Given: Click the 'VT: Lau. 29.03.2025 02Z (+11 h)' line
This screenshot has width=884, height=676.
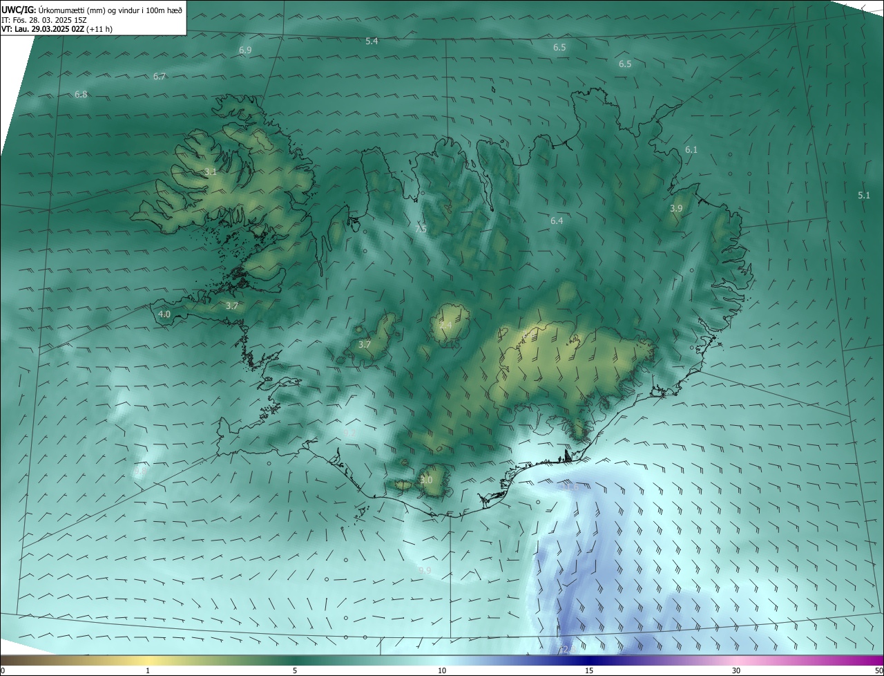Looking at the screenshot, I should (x=57, y=29).
